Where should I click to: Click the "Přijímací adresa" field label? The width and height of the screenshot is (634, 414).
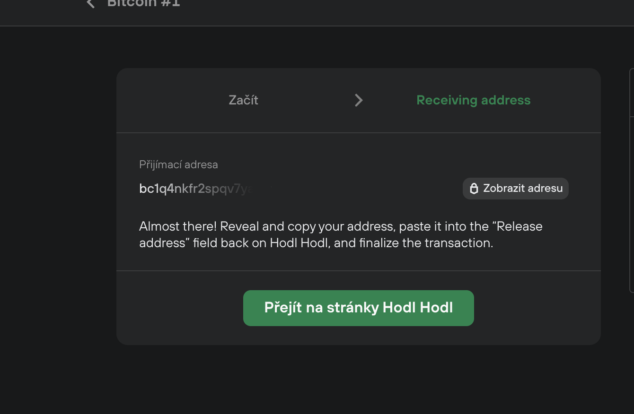coord(178,164)
